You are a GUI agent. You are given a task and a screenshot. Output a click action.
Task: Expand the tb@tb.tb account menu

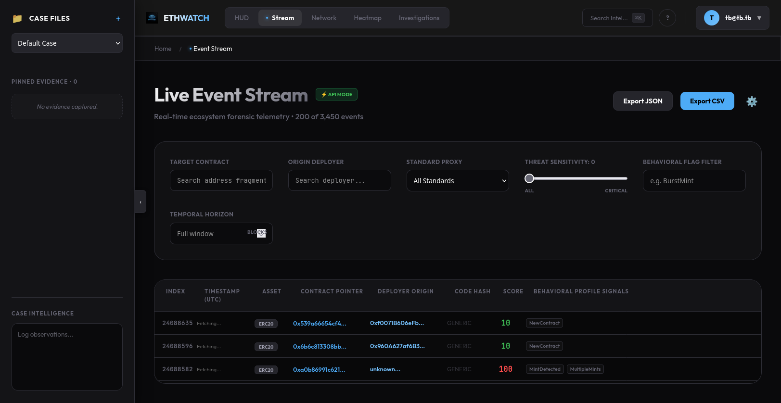click(x=732, y=18)
